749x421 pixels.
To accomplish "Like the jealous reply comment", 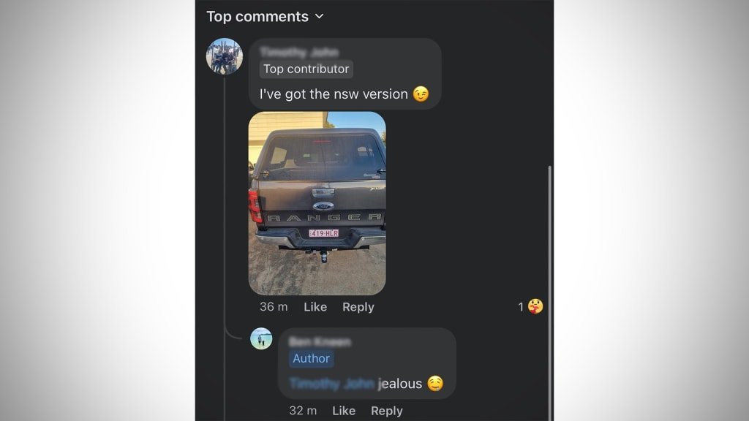I will (344, 411).
